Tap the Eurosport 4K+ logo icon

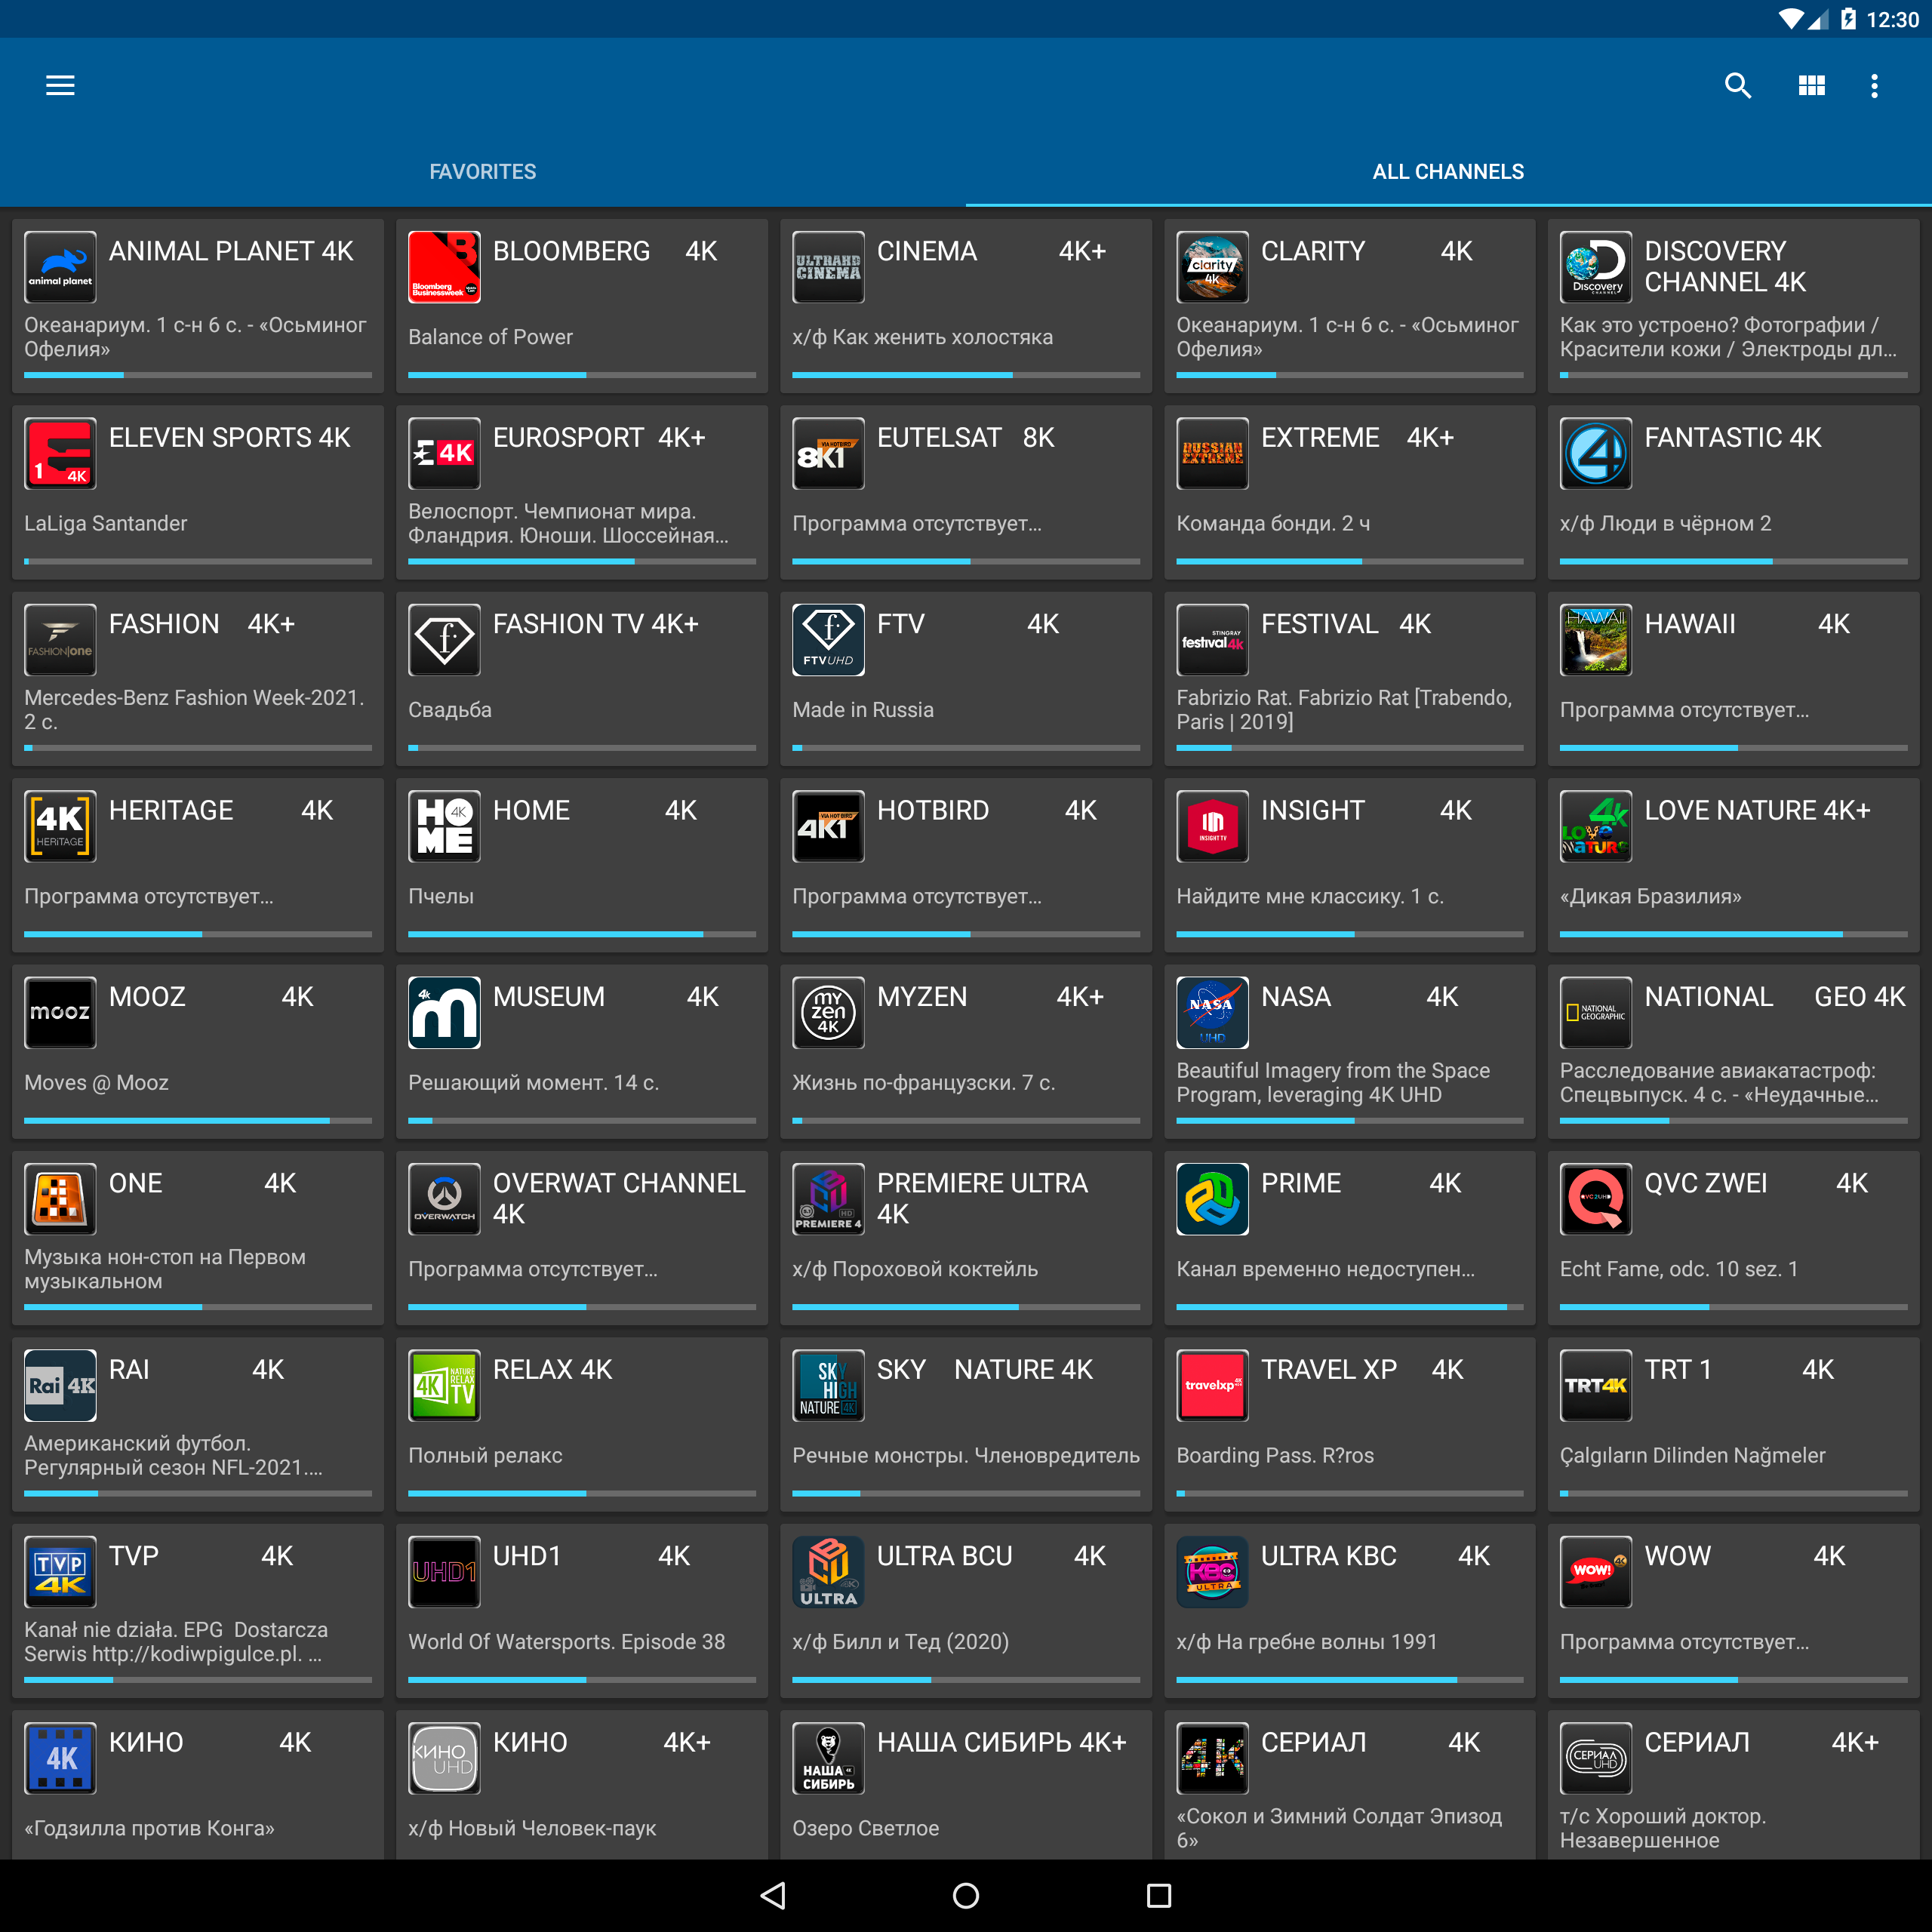pos(444,453)
